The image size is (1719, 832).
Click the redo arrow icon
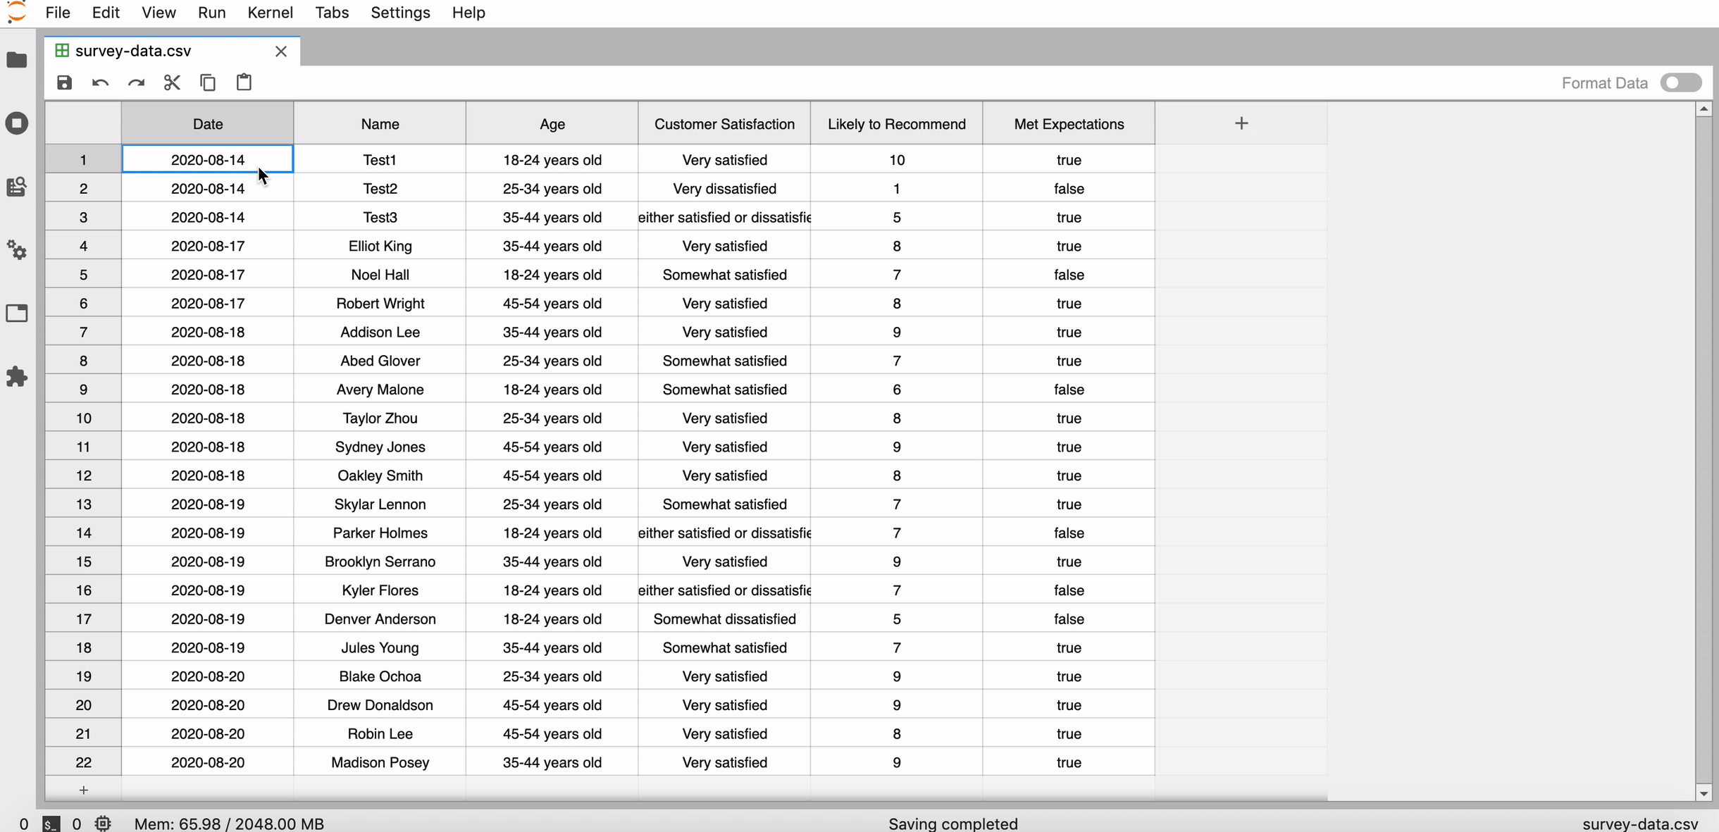pos(136,82)
